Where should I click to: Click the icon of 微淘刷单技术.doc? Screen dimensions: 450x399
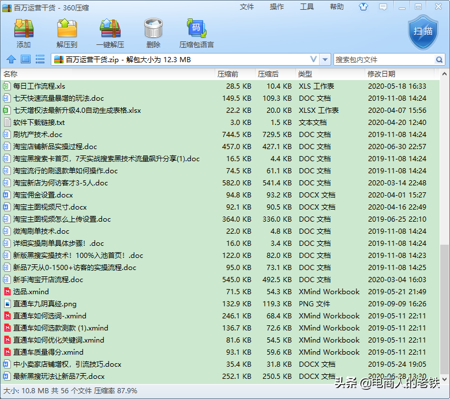(x=6, y=231)
